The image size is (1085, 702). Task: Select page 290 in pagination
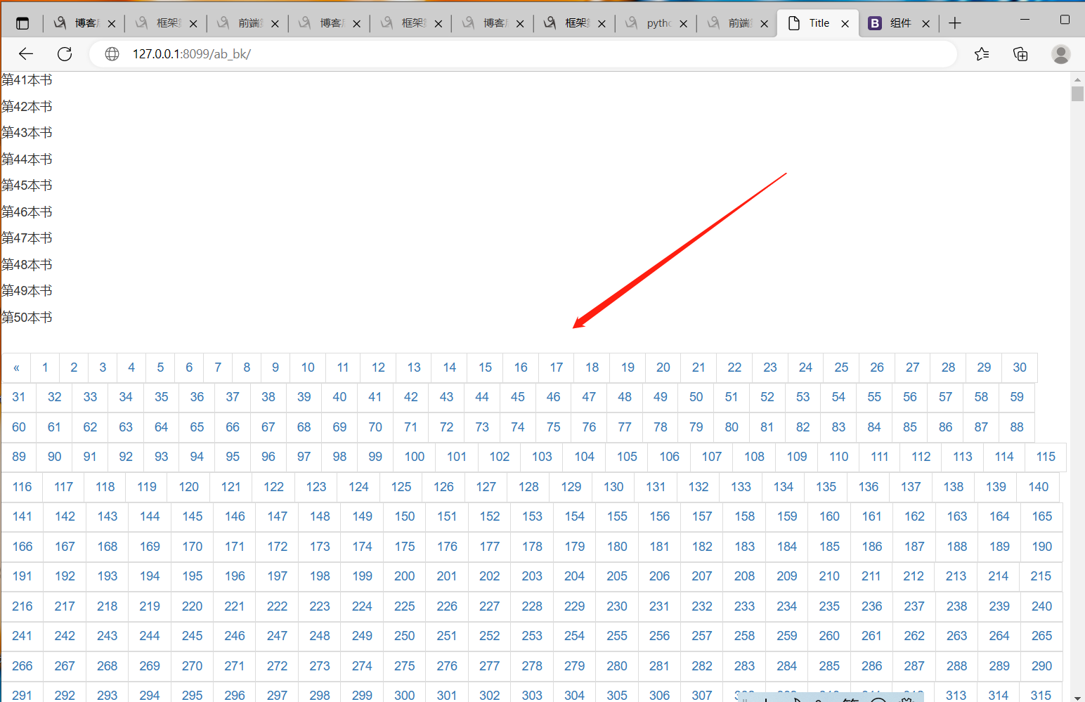[x=1042, y=666]
